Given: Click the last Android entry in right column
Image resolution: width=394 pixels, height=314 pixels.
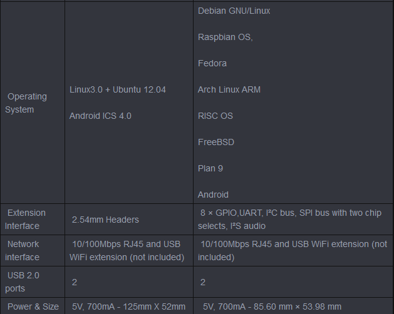Looking at the screenshot, I should coord(213,195).
